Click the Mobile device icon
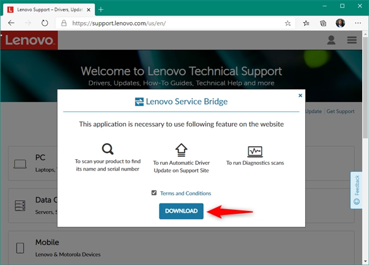369x265 pixels. point(20,248)
